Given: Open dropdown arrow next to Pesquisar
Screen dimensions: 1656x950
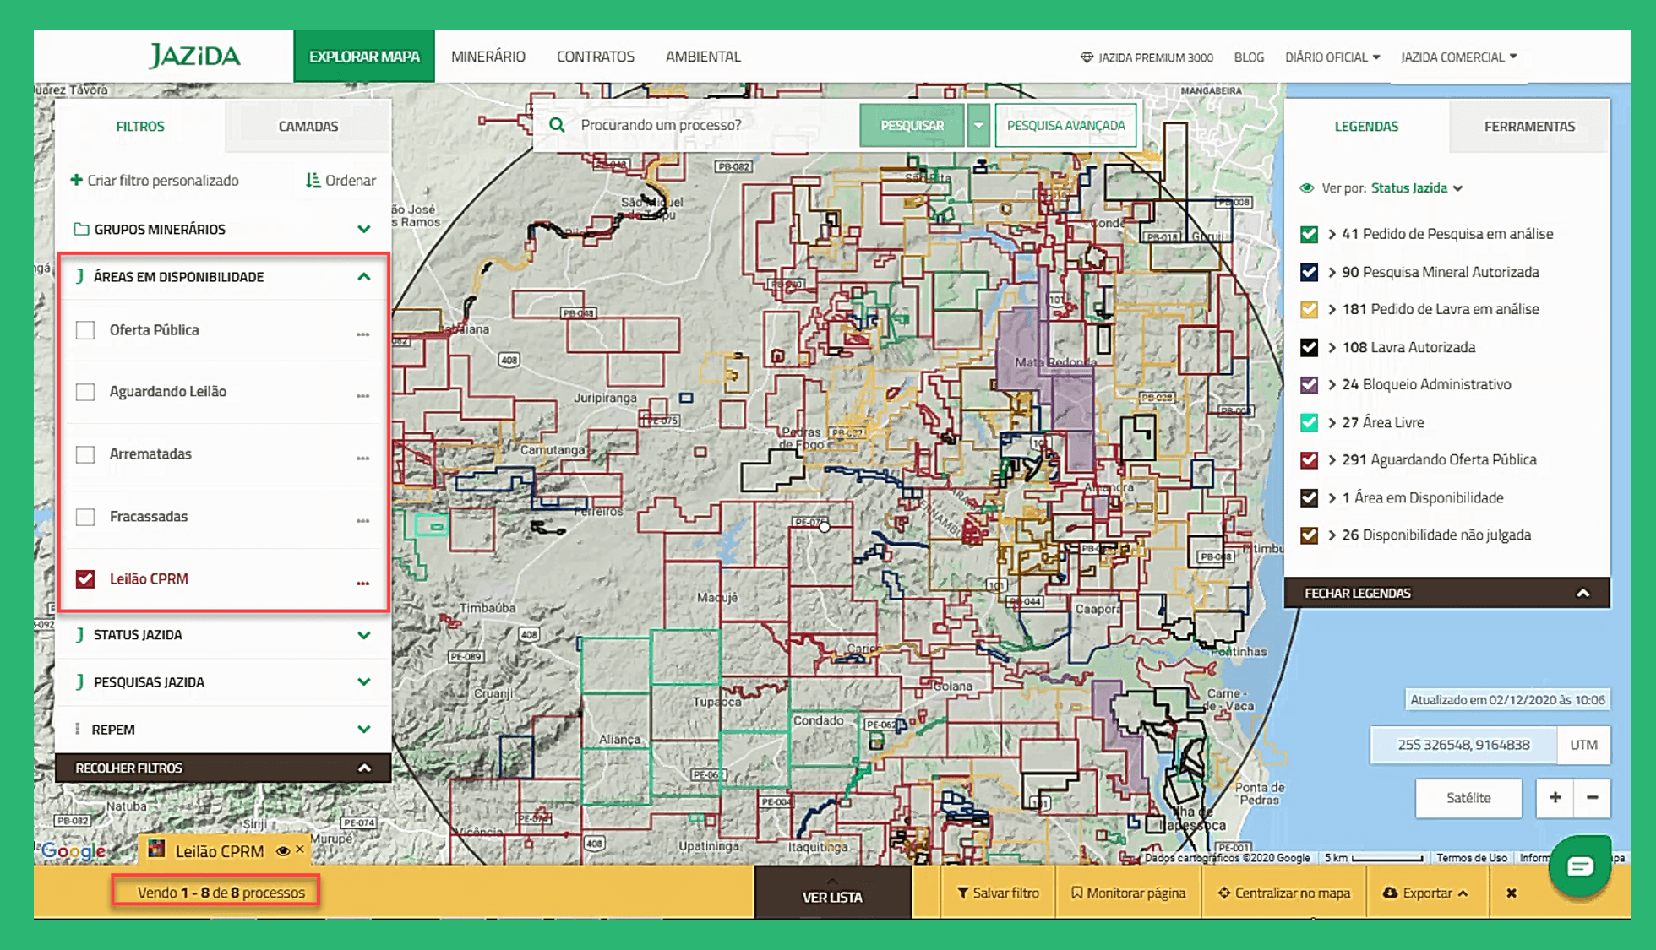Looking at the screenshot, I should (x=978, y=125).
